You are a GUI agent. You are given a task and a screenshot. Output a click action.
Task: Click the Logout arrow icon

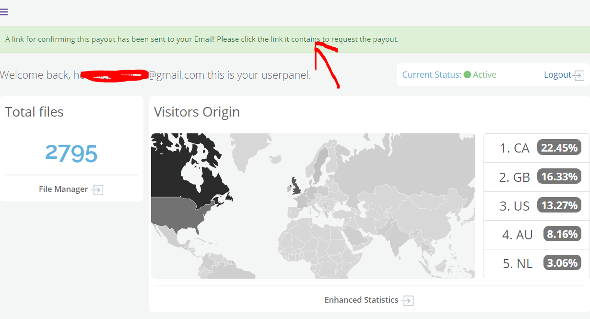point(579,75)
